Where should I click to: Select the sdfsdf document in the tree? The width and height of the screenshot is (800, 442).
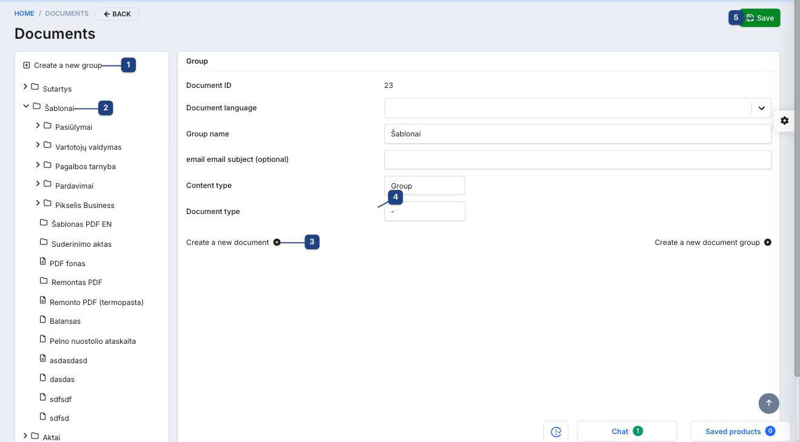pos(61,400)
